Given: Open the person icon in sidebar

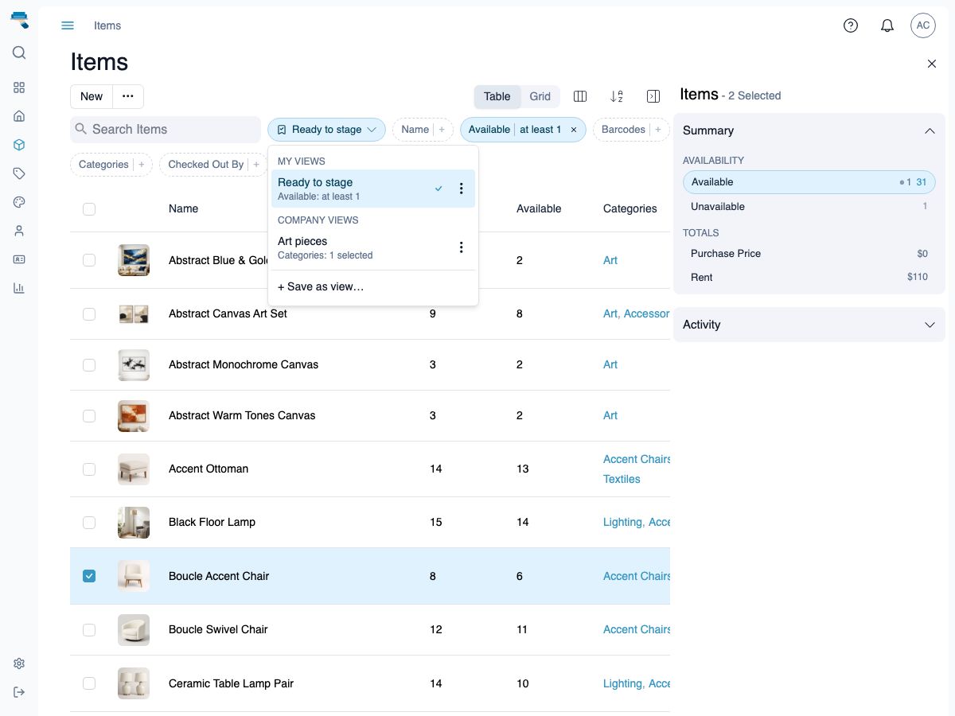Looking at the screenshot, I should click(19, 231).
